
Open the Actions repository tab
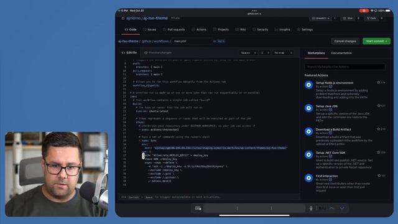(x=199, y=29)
